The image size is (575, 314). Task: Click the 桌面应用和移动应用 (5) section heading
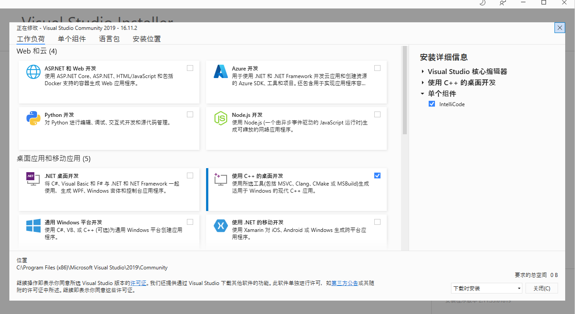pyautogui.click(x=54, y=158)
